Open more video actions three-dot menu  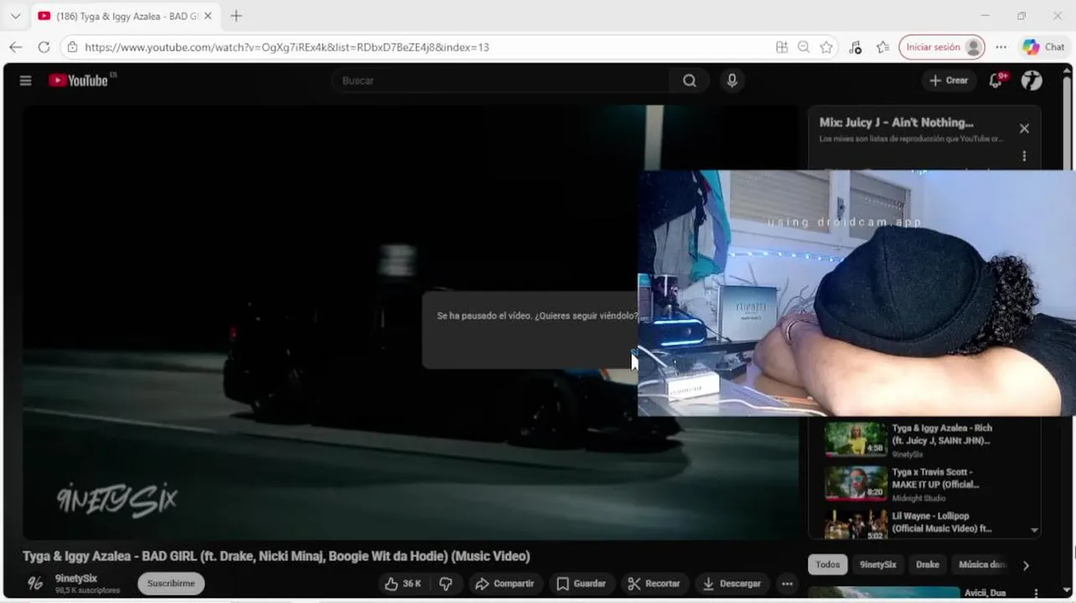point(787,584)
